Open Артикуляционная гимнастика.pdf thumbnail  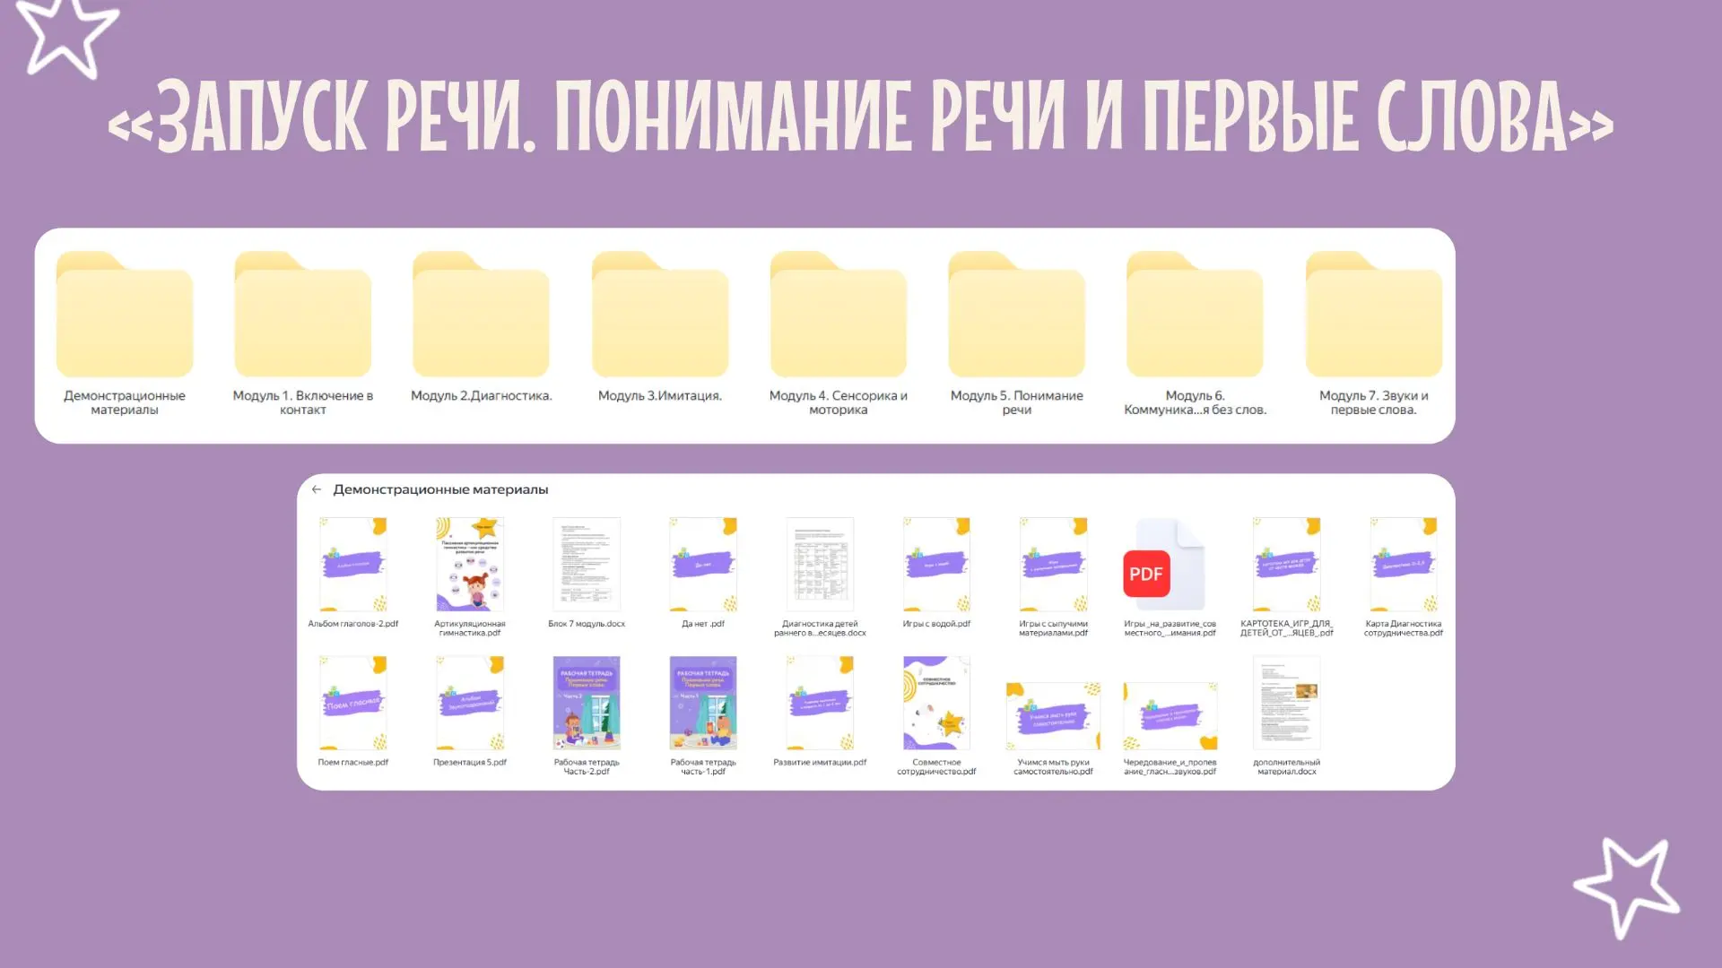pyautogui.click(x=470, y=565)
